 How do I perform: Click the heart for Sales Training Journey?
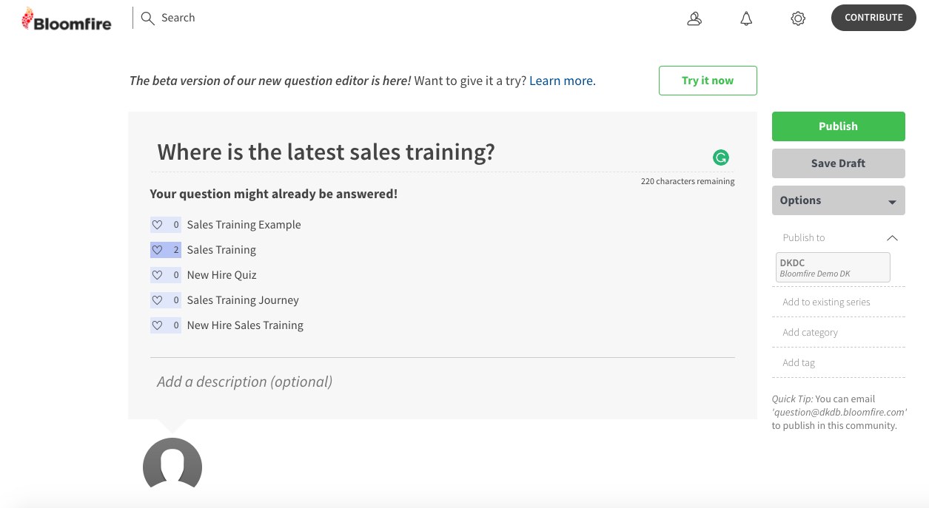pos(157,300)
